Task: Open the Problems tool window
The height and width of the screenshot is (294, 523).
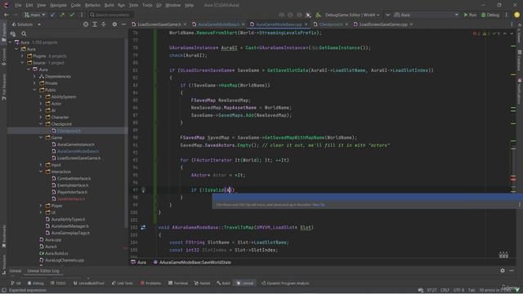Action: point(150,283)
